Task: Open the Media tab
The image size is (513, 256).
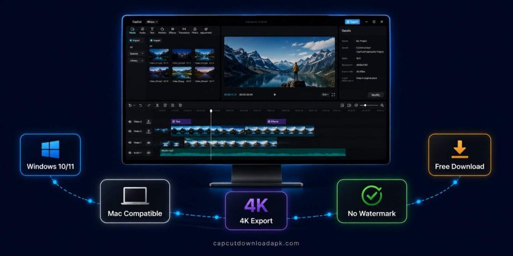Action: [132, 30]
